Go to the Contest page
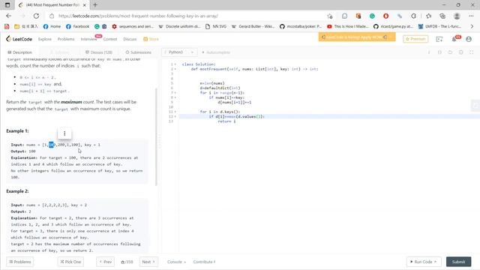The image size is (480, 270). [x=110, y=39]
